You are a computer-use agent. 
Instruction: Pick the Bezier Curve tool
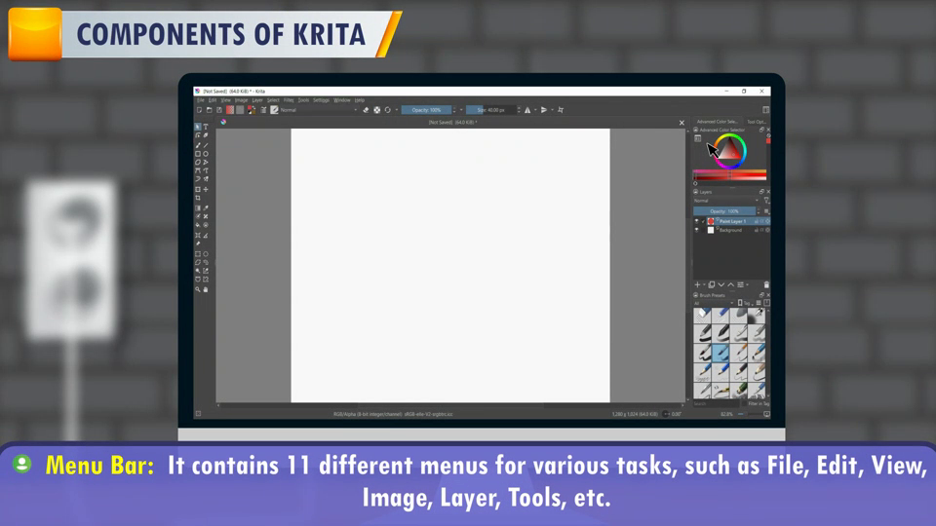(x=198, y=170)
